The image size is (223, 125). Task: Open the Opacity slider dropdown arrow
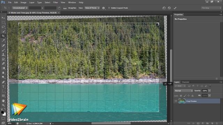coord(209,91)
